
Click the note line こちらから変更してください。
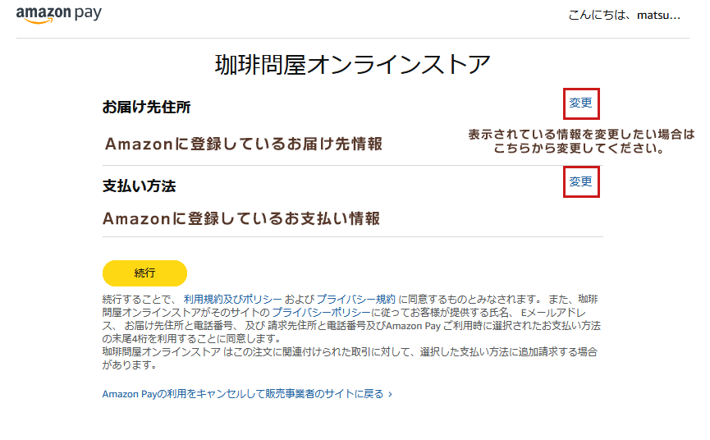[578, 149]
